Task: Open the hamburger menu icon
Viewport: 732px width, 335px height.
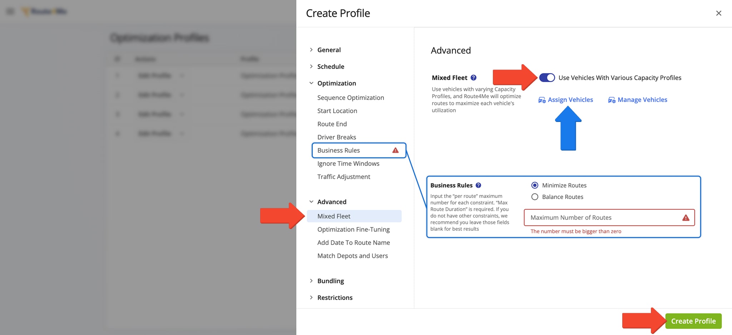Action: (x=10, y=11)
